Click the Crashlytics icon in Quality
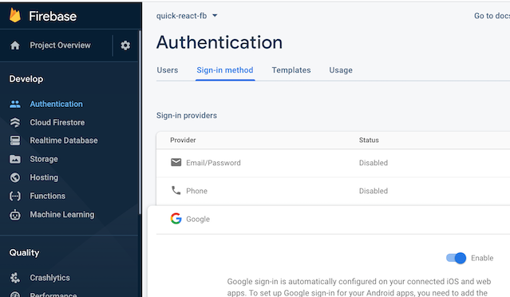This screenshot has height=297, width=510. point(15,278)
